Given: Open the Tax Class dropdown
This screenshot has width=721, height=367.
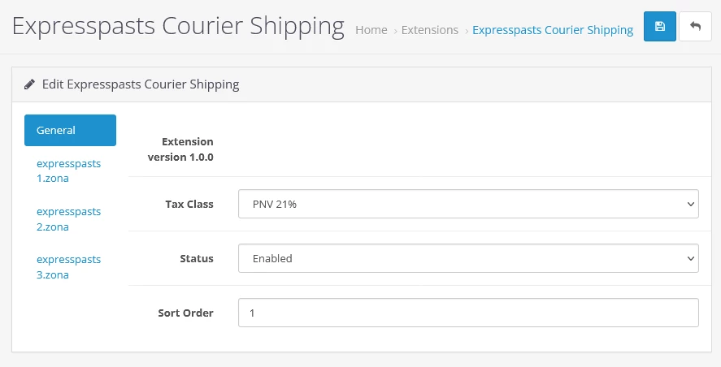Looking at the screenshot, I should (x=468, y=205).
